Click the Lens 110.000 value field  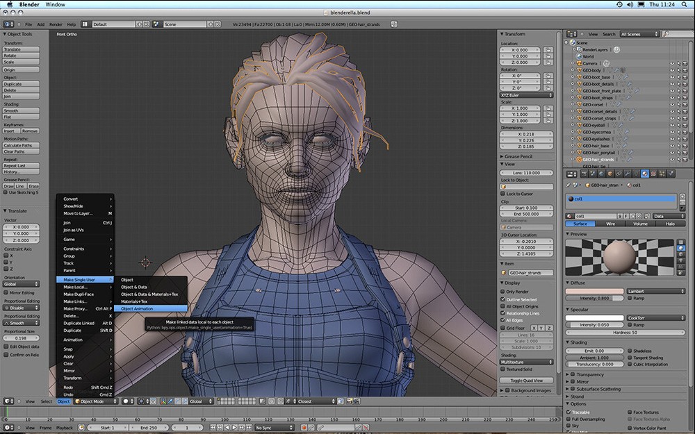527,174
